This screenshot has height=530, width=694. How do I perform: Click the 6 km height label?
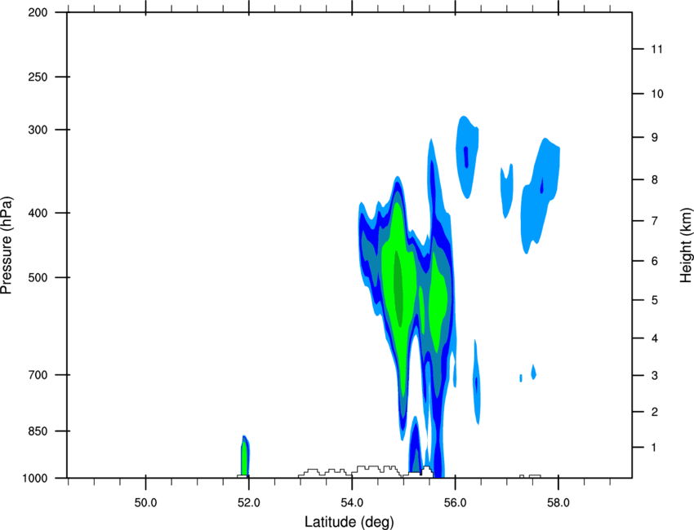point(655,261)
